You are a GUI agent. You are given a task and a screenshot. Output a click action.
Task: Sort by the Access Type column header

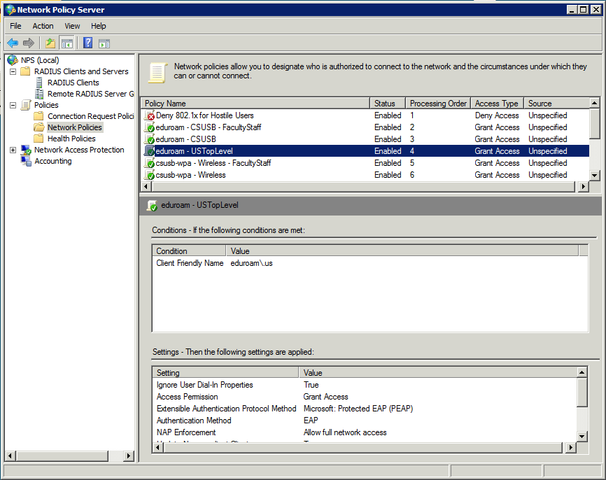pyautogui.click(x=497, y=103)
